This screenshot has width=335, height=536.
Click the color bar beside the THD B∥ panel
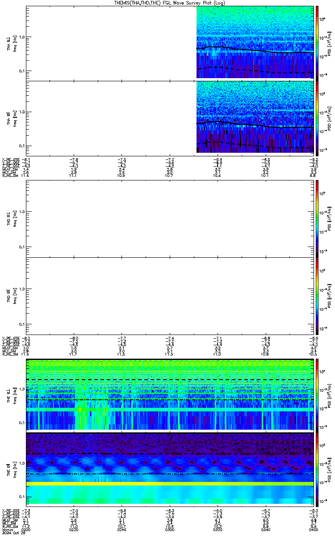317,296
